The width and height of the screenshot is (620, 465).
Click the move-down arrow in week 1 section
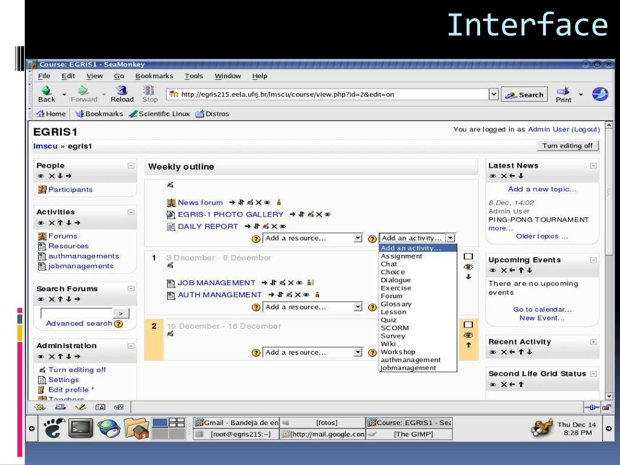click(468, 277)
